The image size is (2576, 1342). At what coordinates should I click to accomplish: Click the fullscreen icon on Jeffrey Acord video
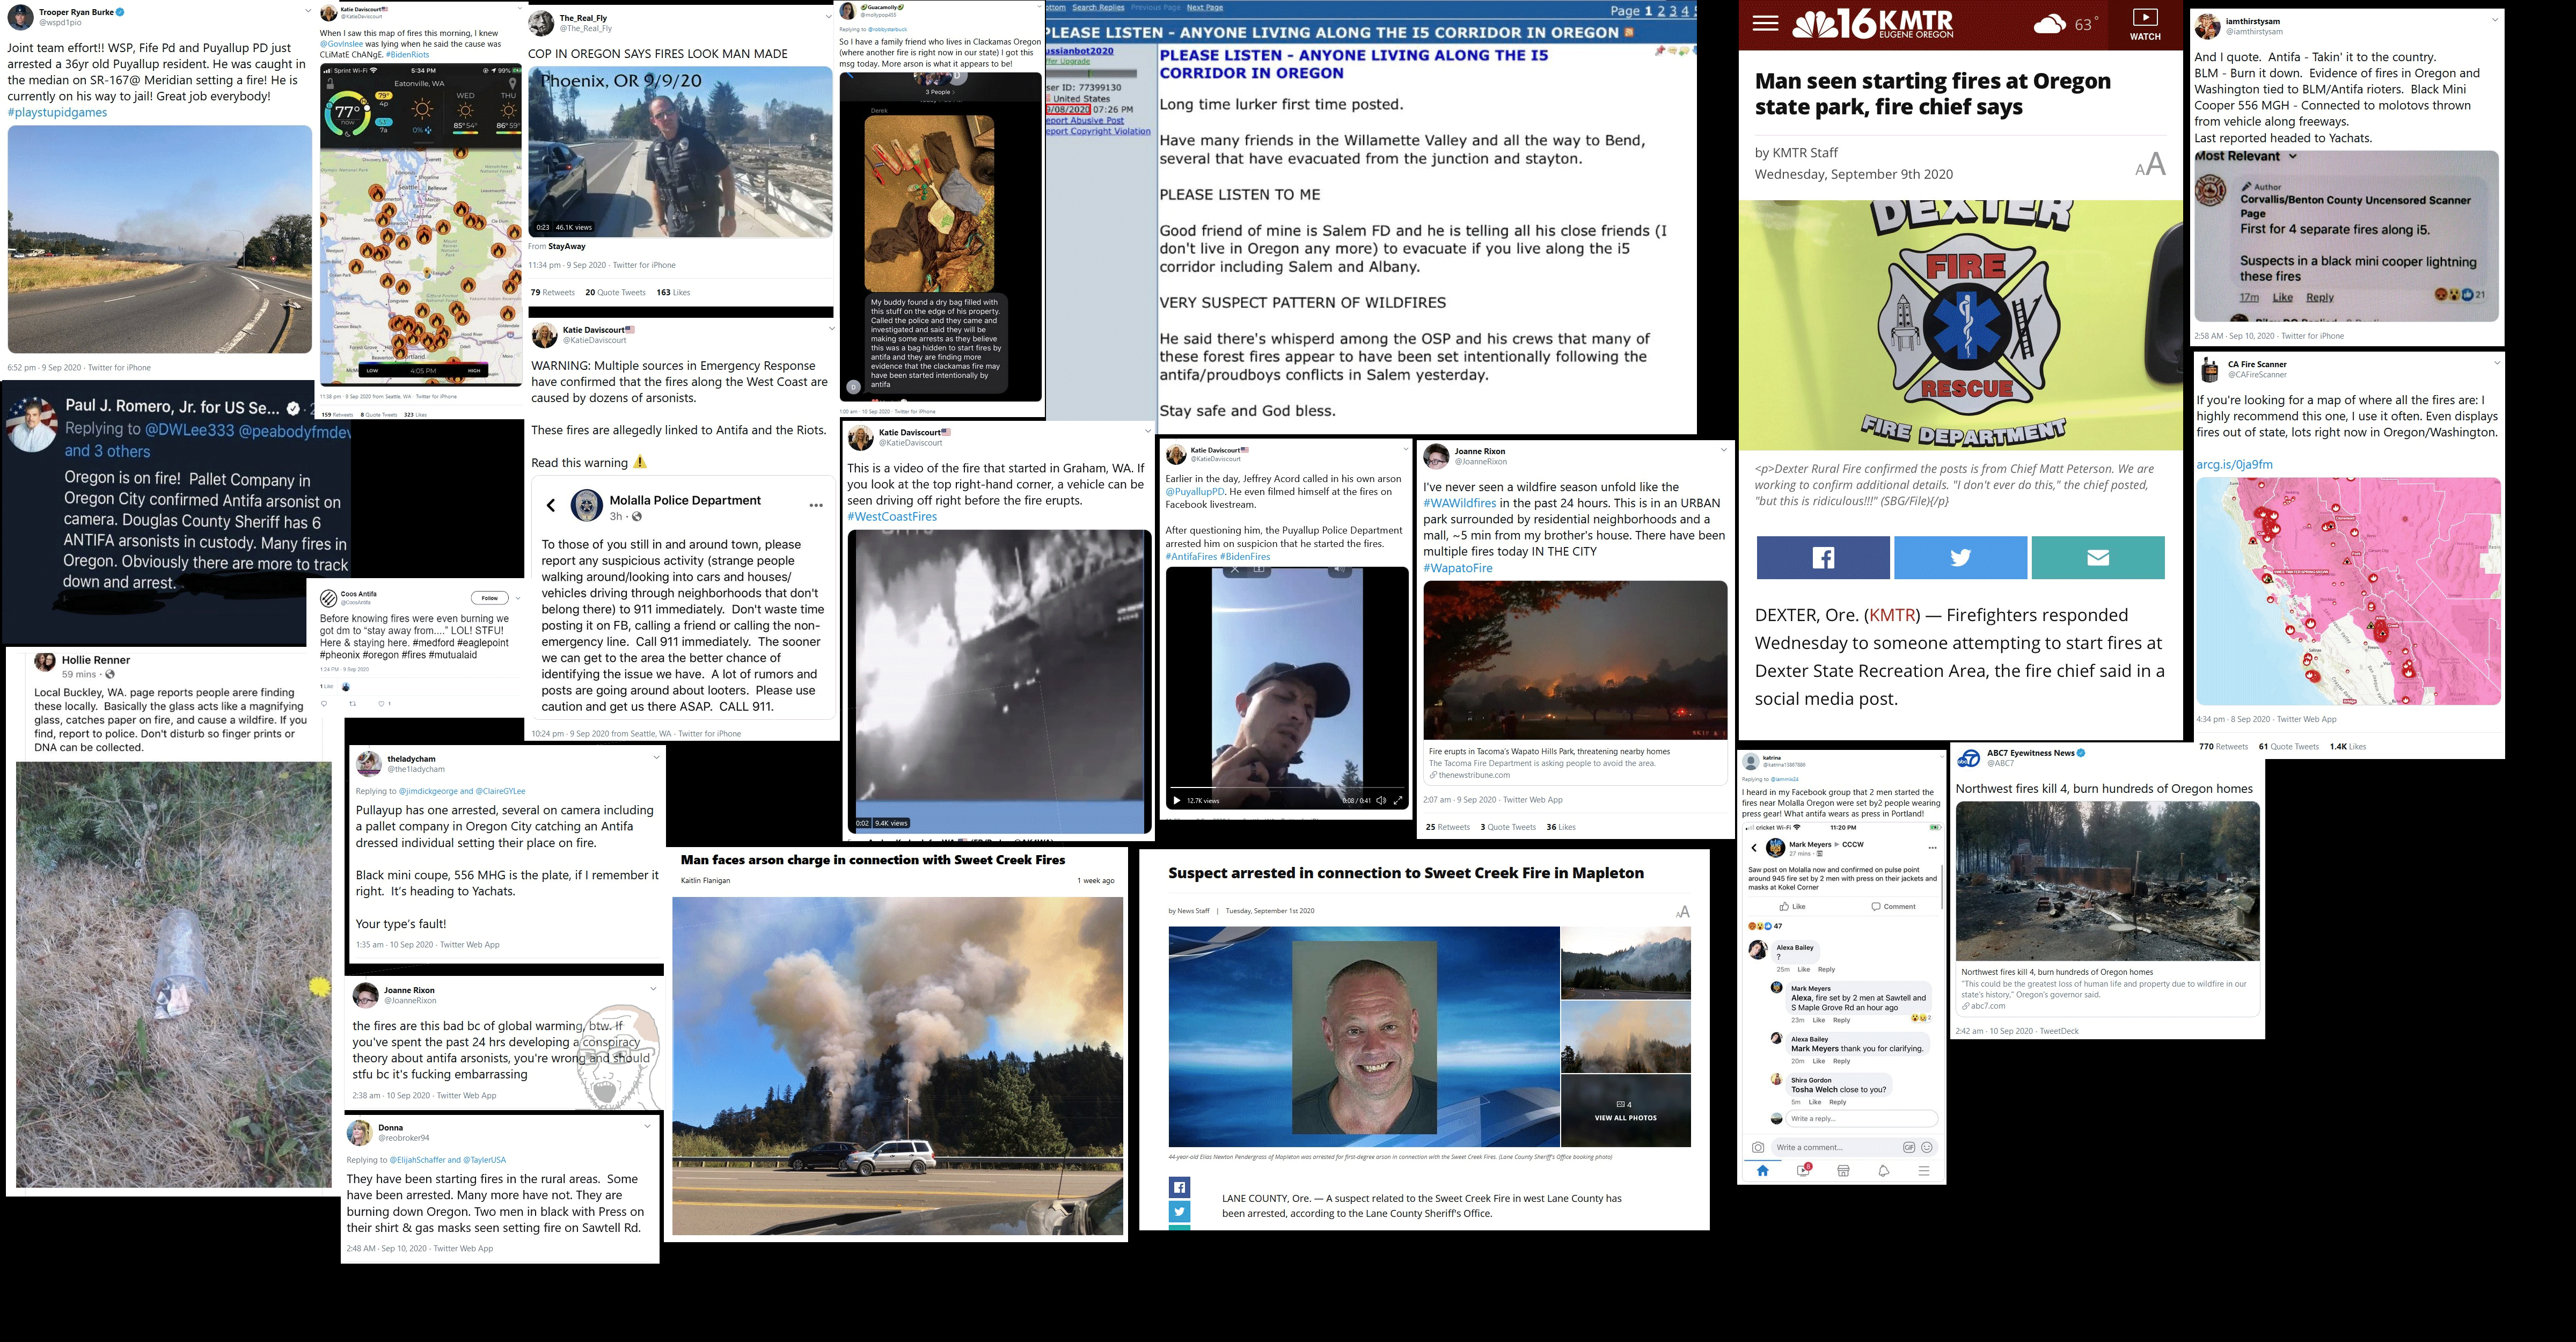[1398, 800]
